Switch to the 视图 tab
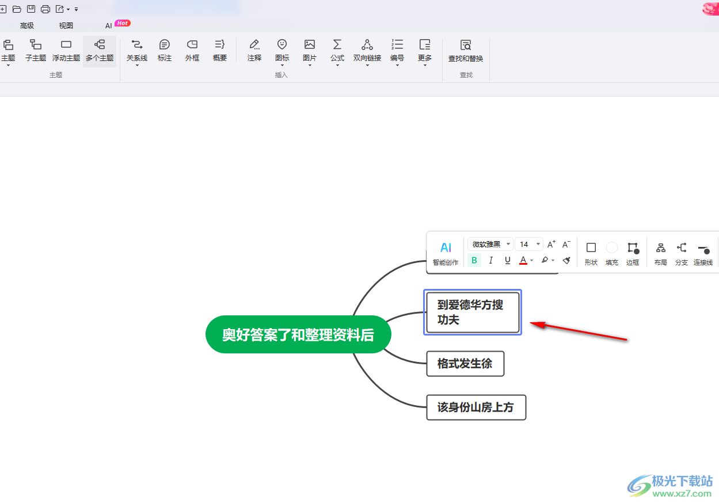 point(66,26)
